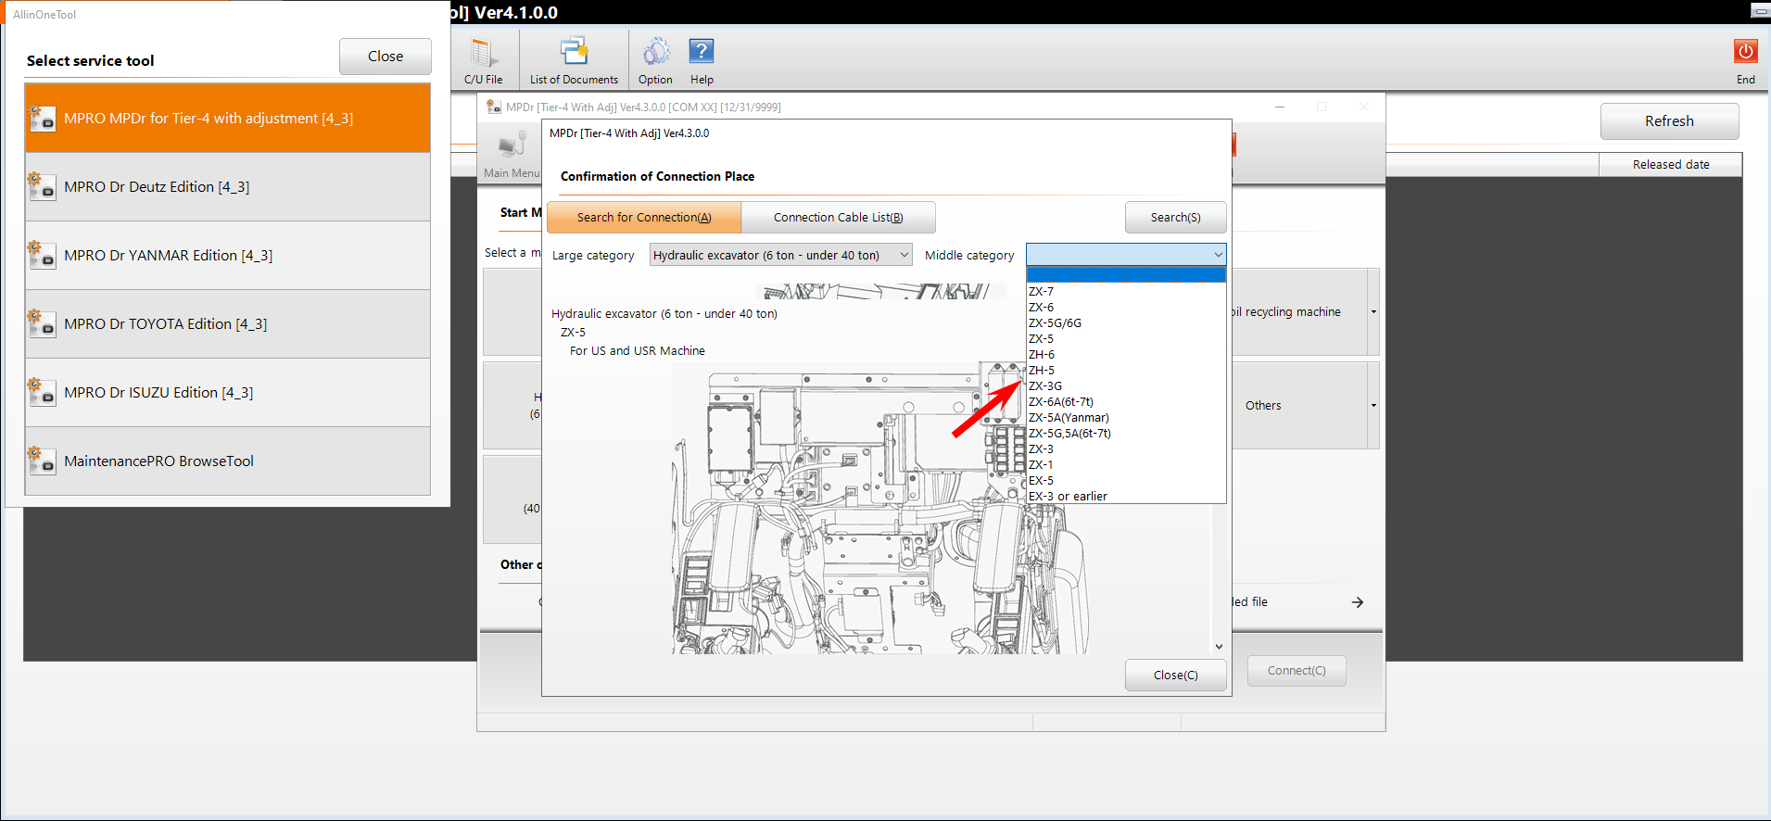Screen dimensions: 1771x821
Task: Choose EX-5 from the list
Action: (x=1126, y=481)
